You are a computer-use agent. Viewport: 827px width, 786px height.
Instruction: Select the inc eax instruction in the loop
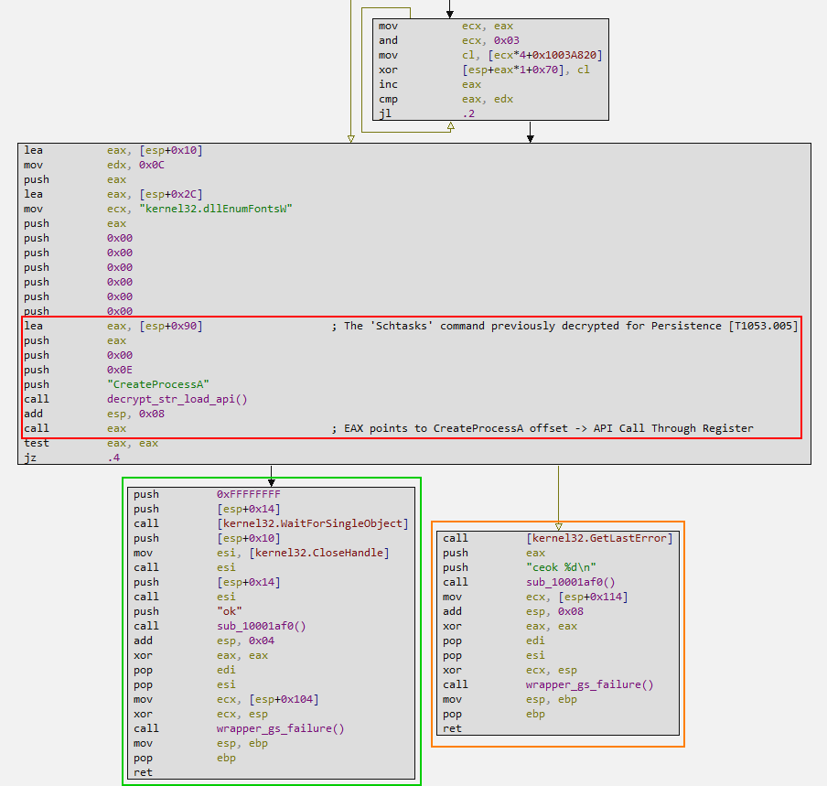click(x=389, y=84)
